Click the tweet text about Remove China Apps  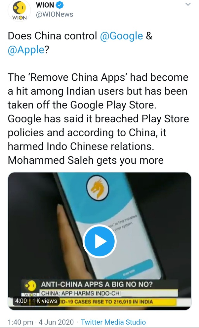coord(98,119)
